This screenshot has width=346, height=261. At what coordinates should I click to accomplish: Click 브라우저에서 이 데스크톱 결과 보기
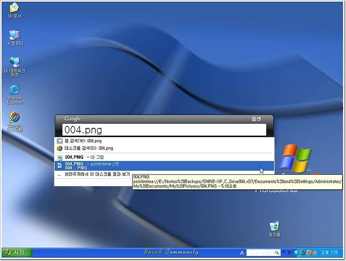pos(97,174)
